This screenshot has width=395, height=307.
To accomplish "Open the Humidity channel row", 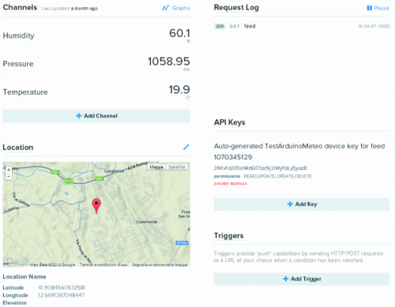I will tap(96, 36).
